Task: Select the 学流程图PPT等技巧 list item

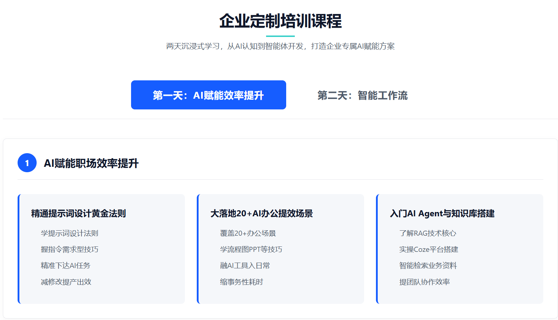Action: click(x=251, y=249)
